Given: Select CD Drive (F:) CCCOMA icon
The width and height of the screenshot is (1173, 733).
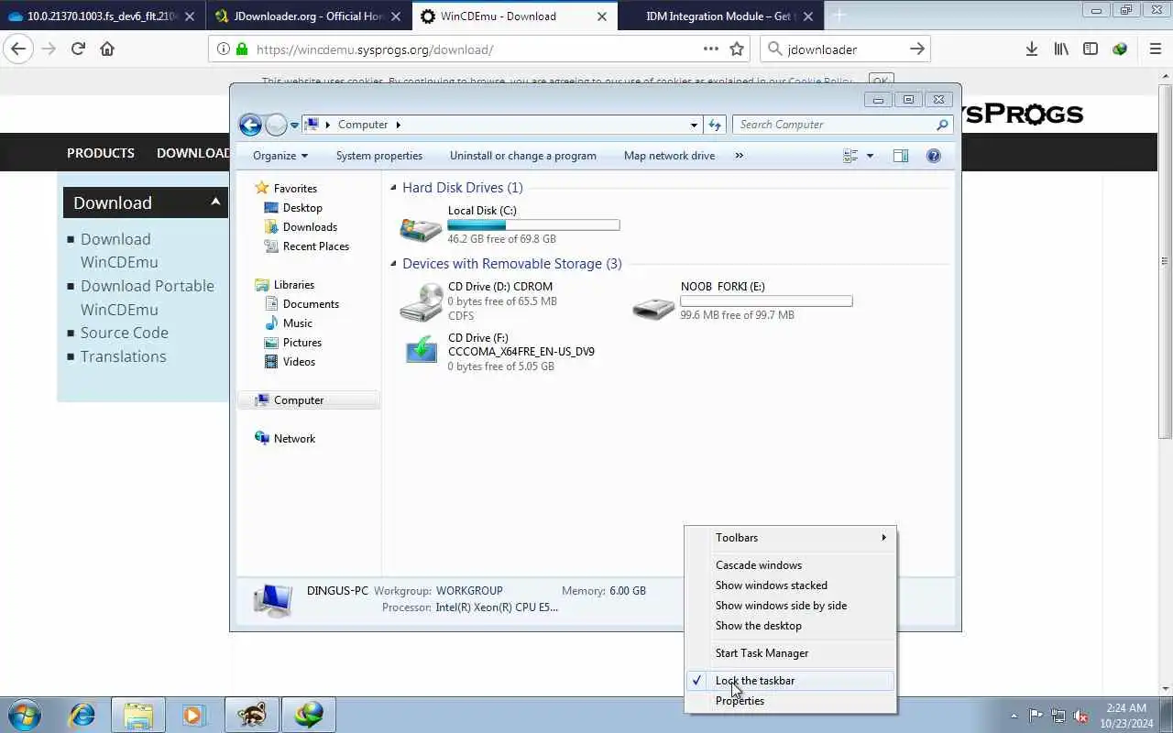Looking at the screenshot, I should coord(421,350).
